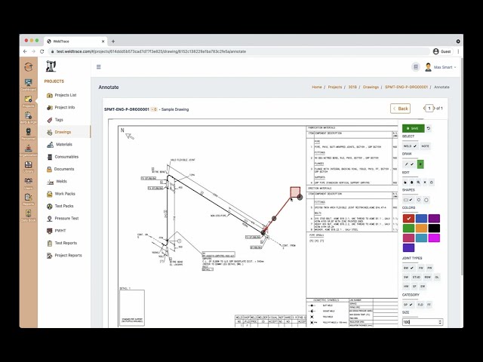Screen dimensions: 483x362
Task: Click the delete X edit tool
Action: click(x=425, y=183)
